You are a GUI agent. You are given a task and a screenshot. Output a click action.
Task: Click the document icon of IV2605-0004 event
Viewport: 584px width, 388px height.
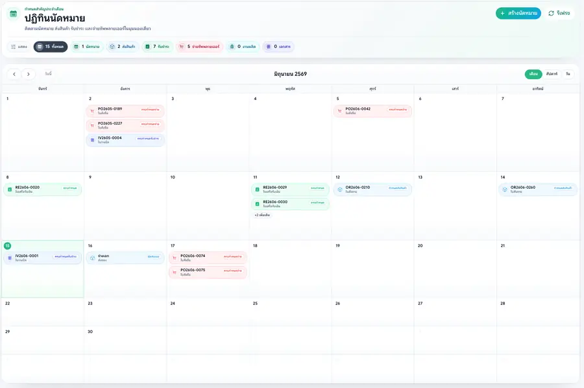pos(92,140)
